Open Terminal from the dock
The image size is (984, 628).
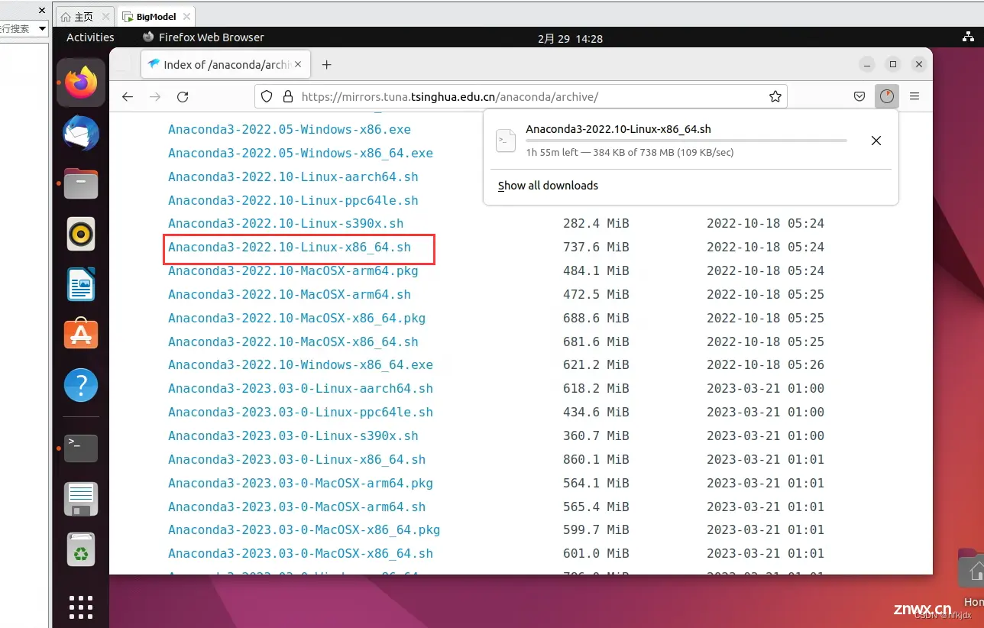point(81,448)
